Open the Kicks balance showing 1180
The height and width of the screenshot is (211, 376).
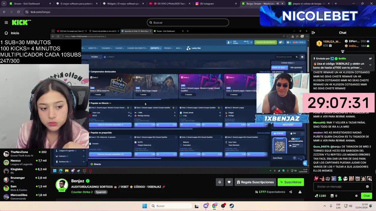[320, 196]
